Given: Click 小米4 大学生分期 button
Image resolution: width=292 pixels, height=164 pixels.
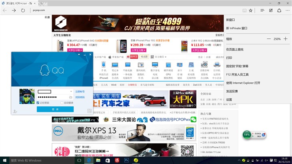Looking at the screenshot, I should tap(199, 50).
